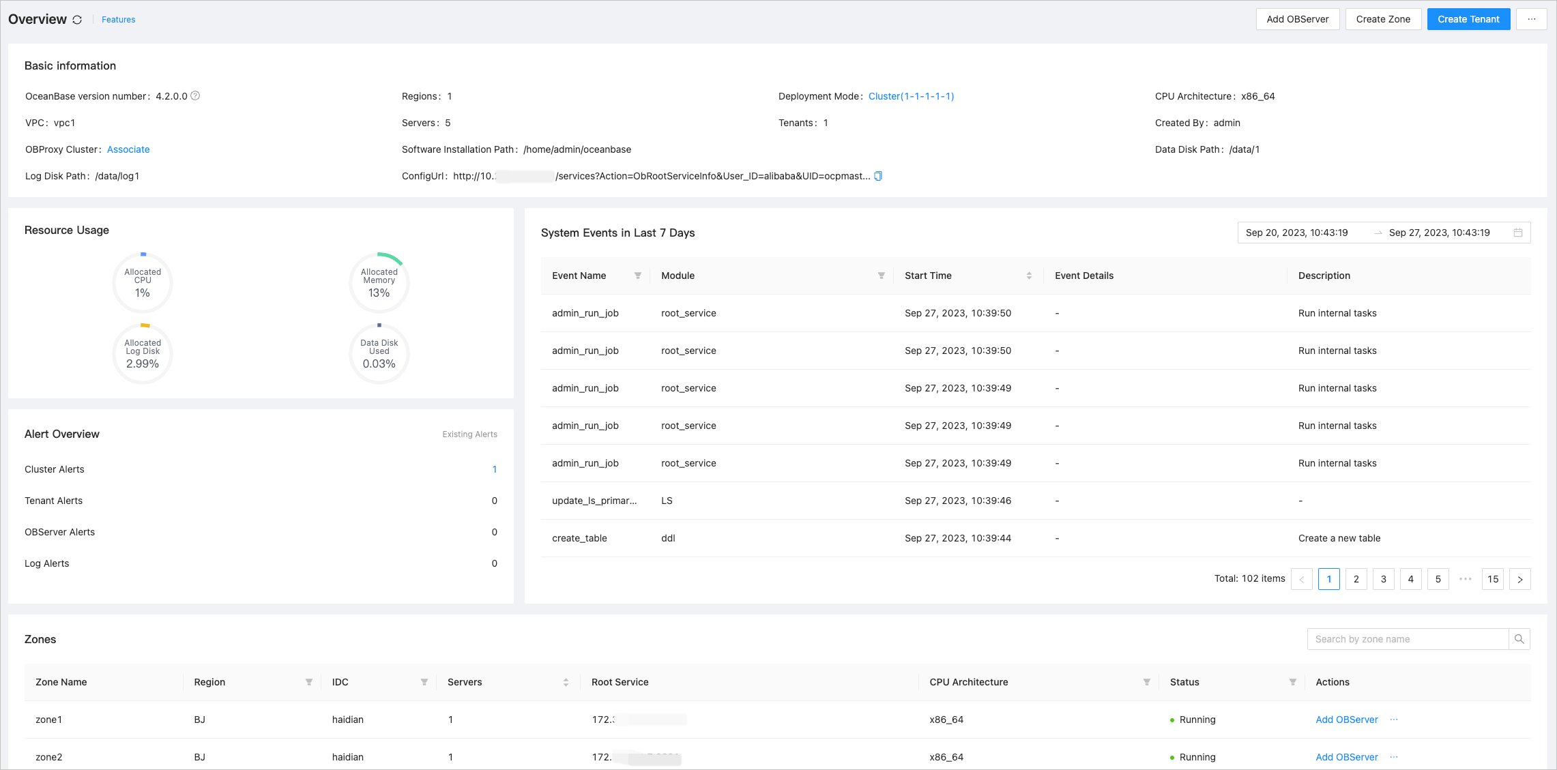Open the calendar icon in the date range
Screen dimensions: 1557x770
(1518, 233)
